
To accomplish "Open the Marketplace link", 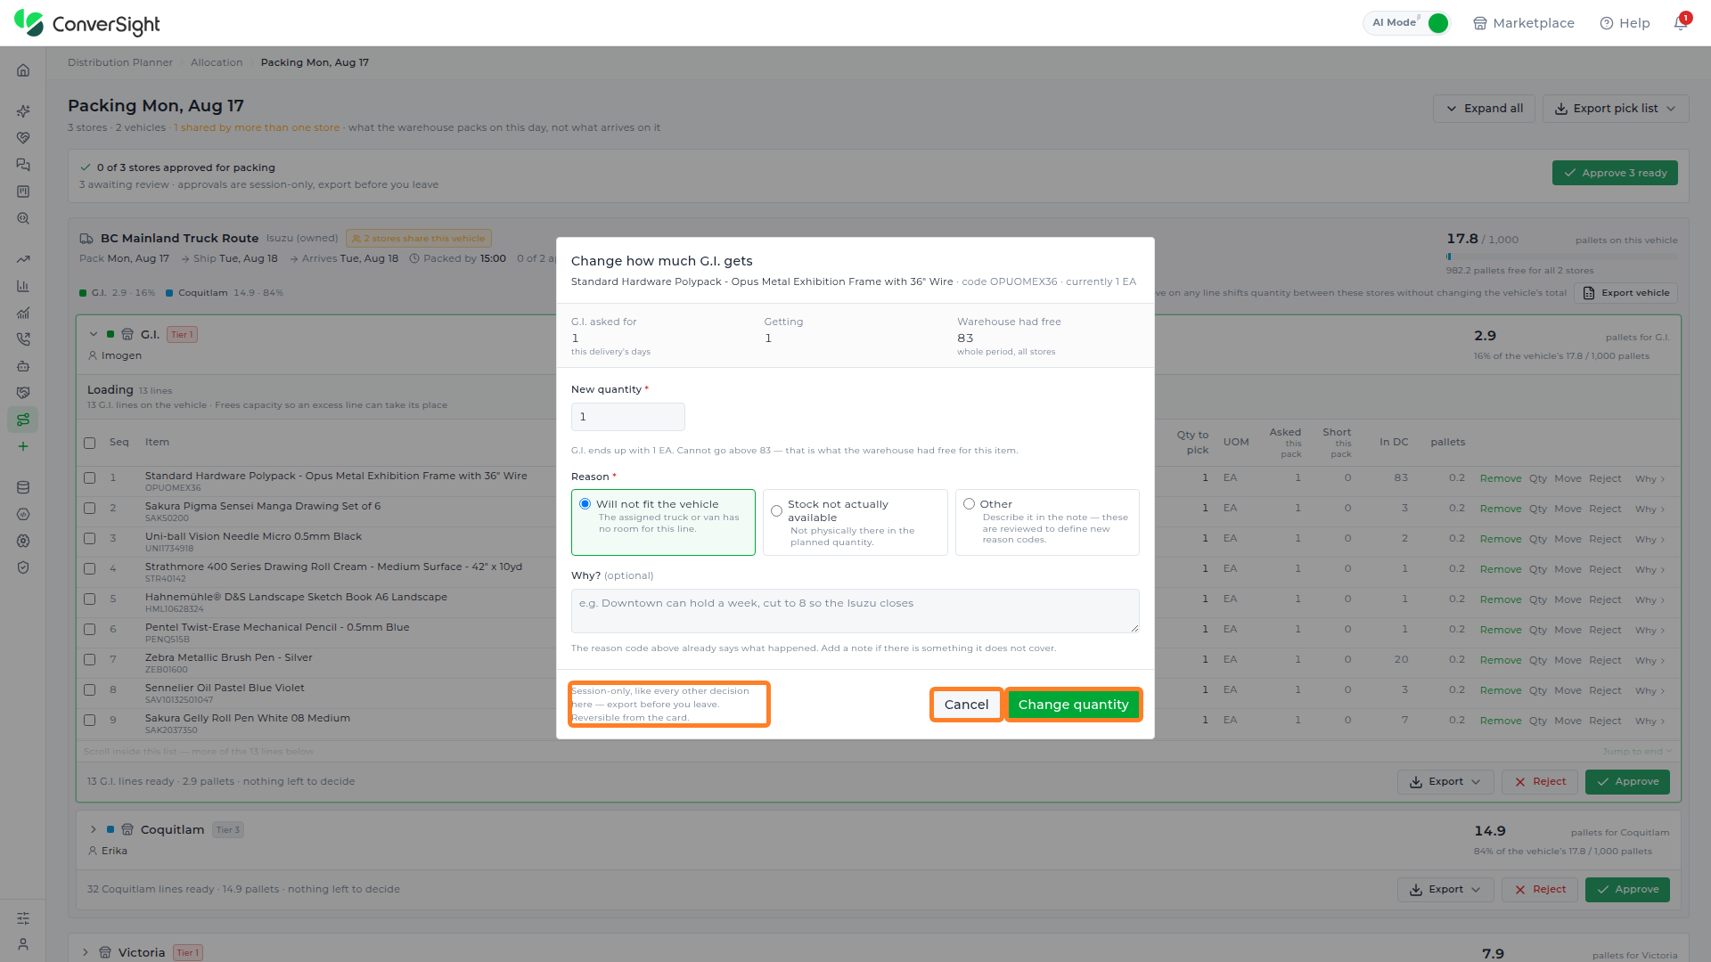I will coord(1524,23).
